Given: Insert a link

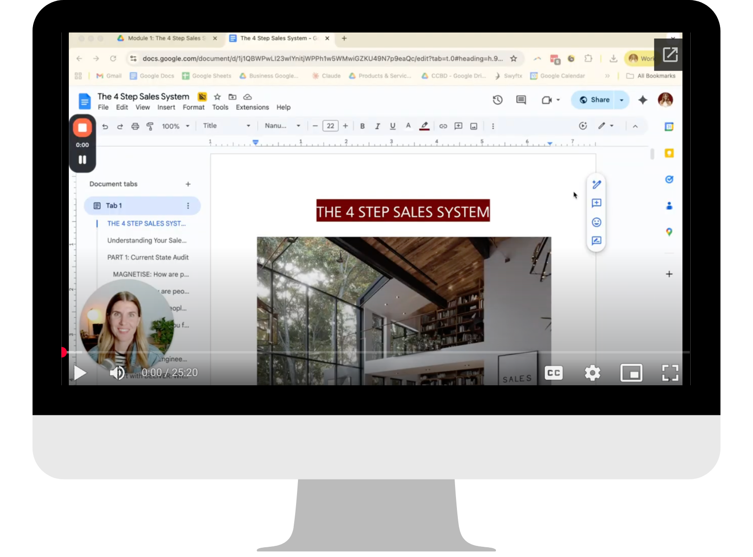Looking at the screenshot, I should (x=443, y=126).
